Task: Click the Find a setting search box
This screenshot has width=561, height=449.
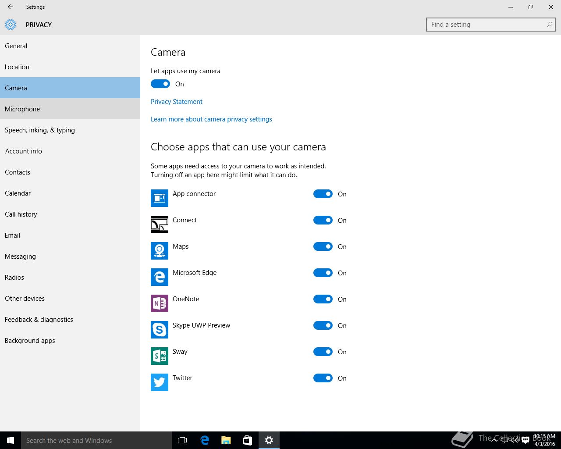Action: (x=491, y=25)
